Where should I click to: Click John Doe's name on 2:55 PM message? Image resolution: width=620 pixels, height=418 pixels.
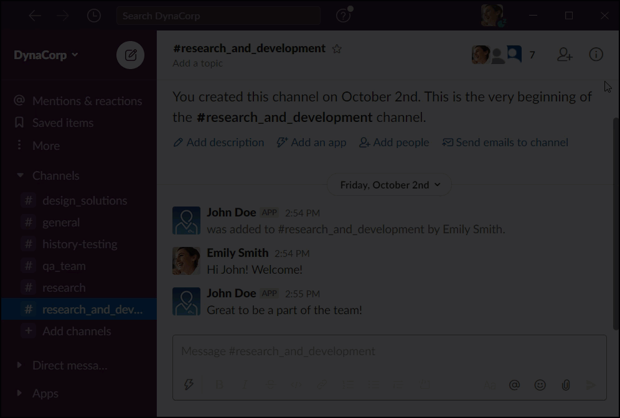[x=232, y=293]
